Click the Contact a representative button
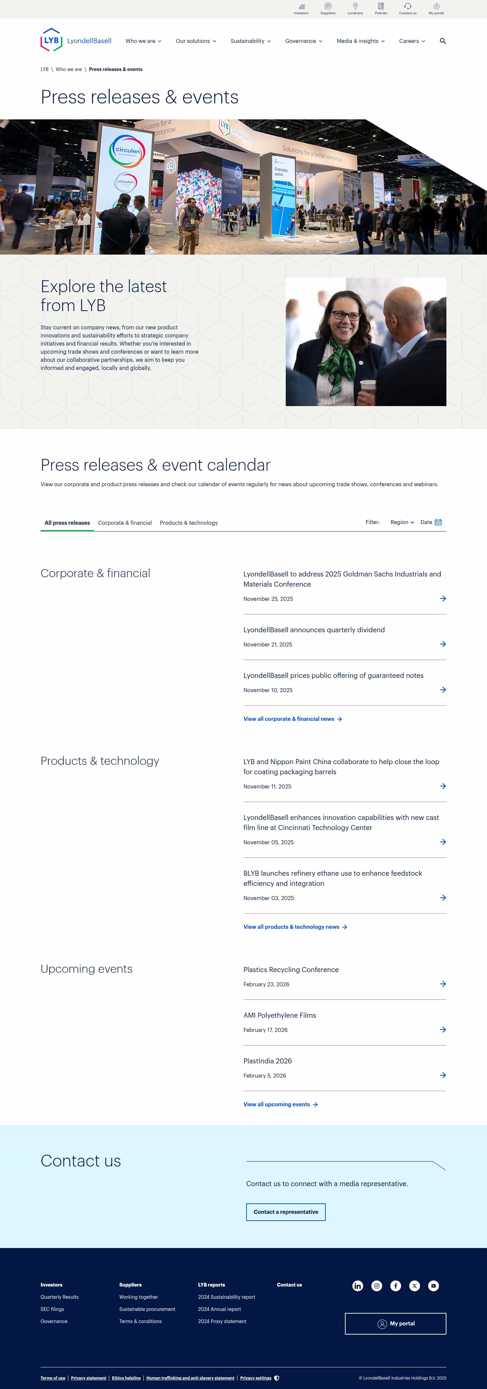The image size is (487, 1389). [x=286, y=1211]
